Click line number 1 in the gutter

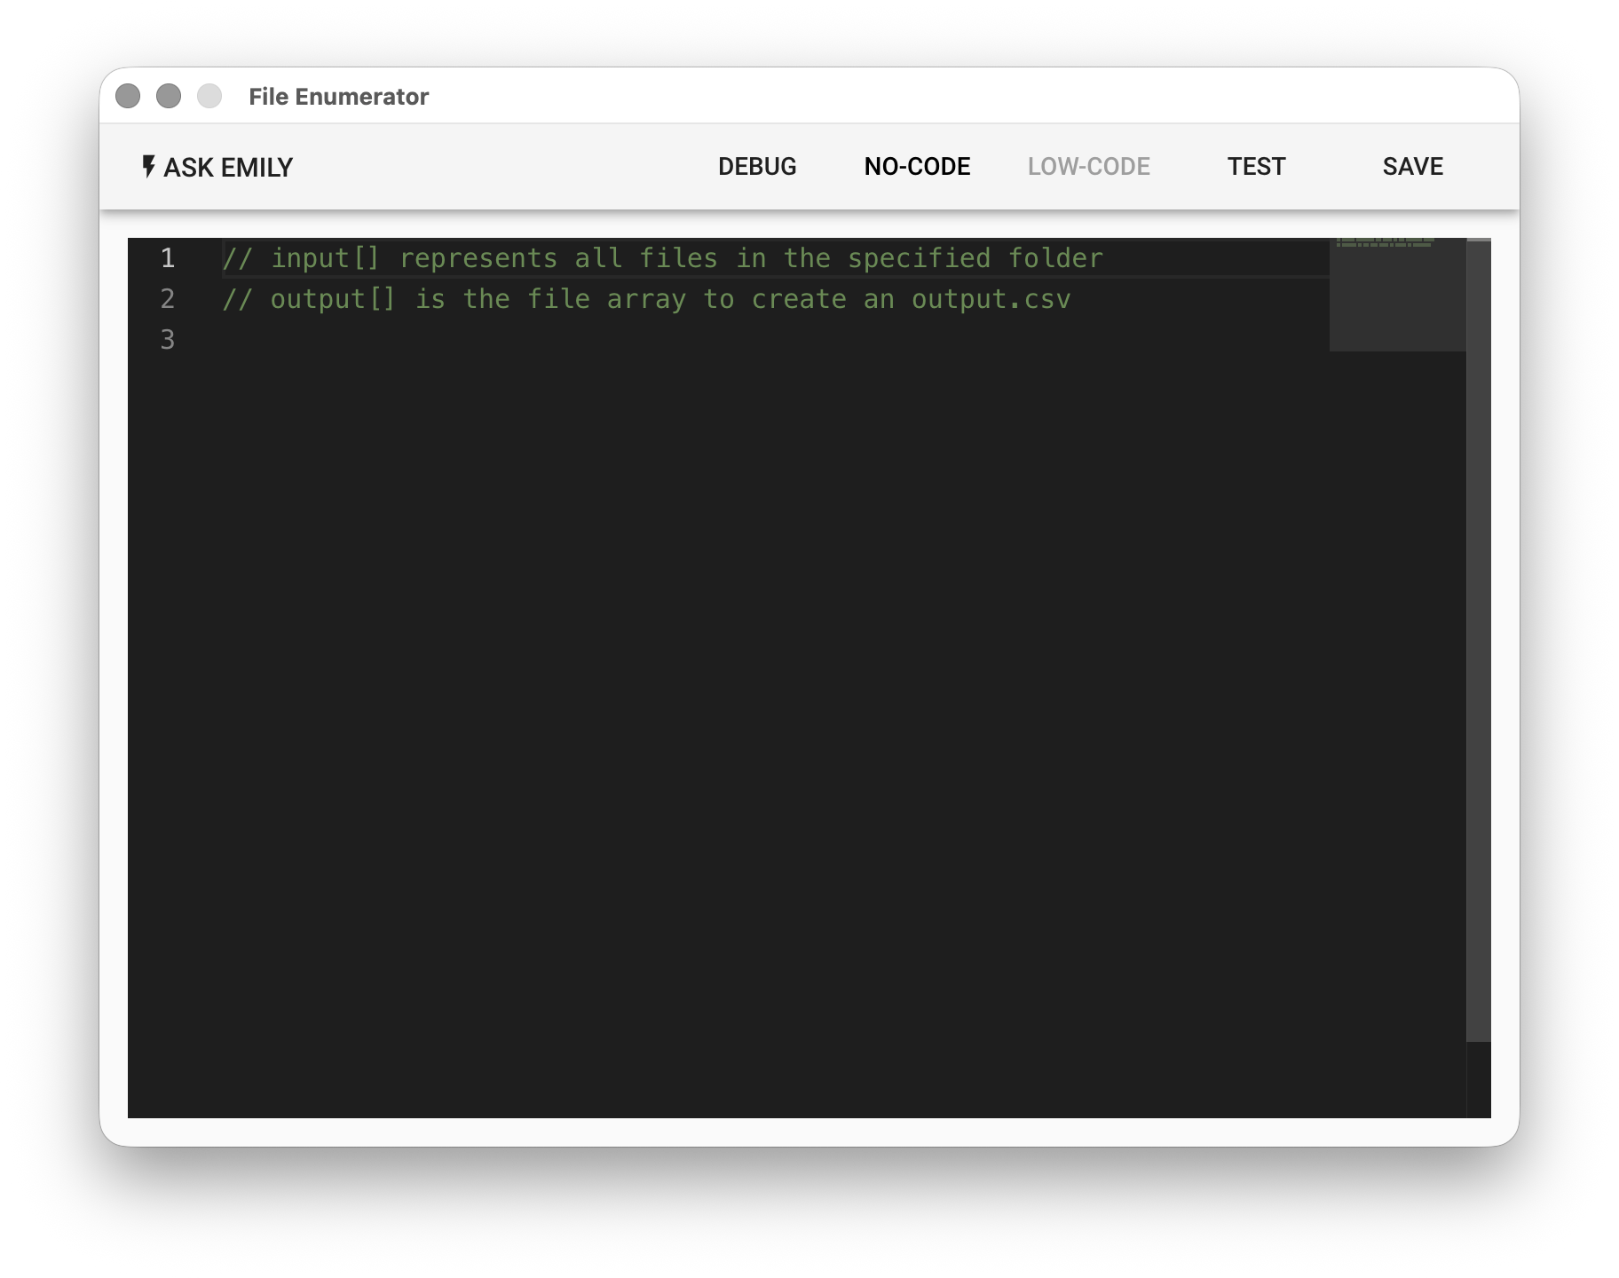[167, 258]
